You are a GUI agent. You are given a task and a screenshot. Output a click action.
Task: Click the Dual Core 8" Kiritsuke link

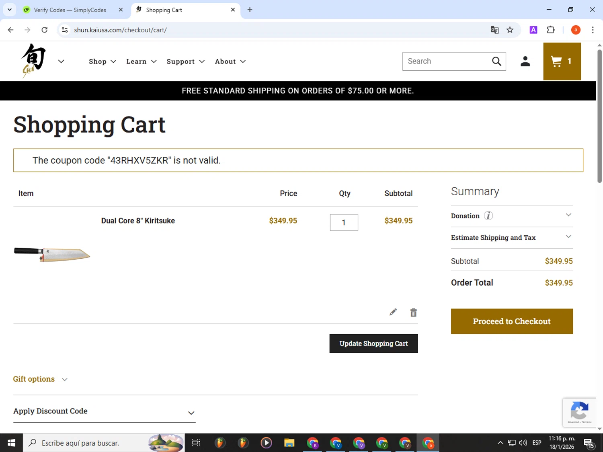click(x=138, y=221)
